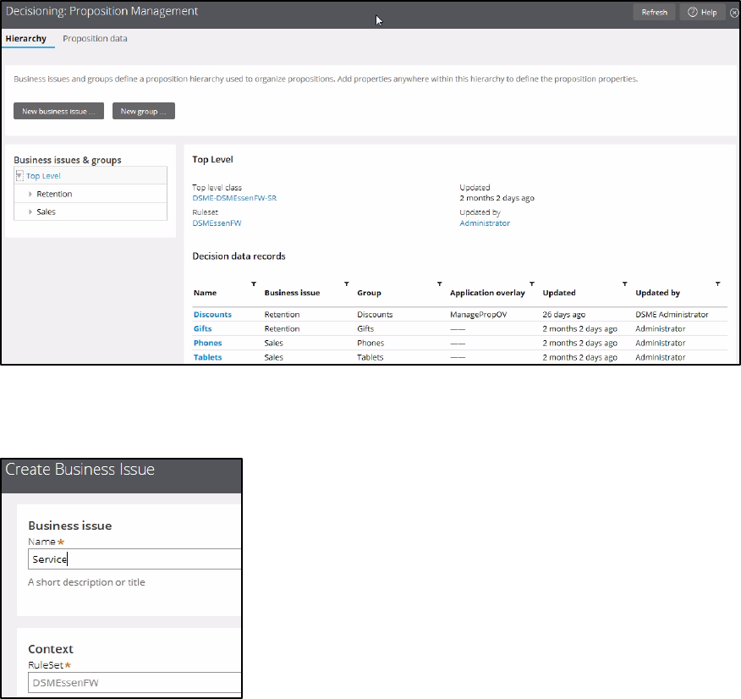Open filter for Name column
The image size is (741, 699).
pos(254,284)
